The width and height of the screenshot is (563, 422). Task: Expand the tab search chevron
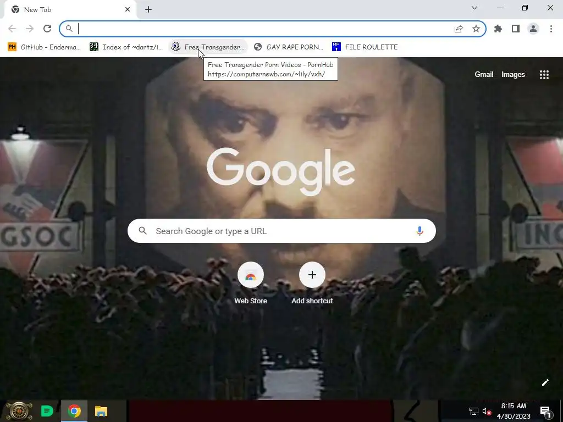pyautogui.click(x=474, y=8)
